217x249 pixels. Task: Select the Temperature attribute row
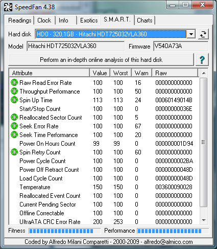point(104,187)
